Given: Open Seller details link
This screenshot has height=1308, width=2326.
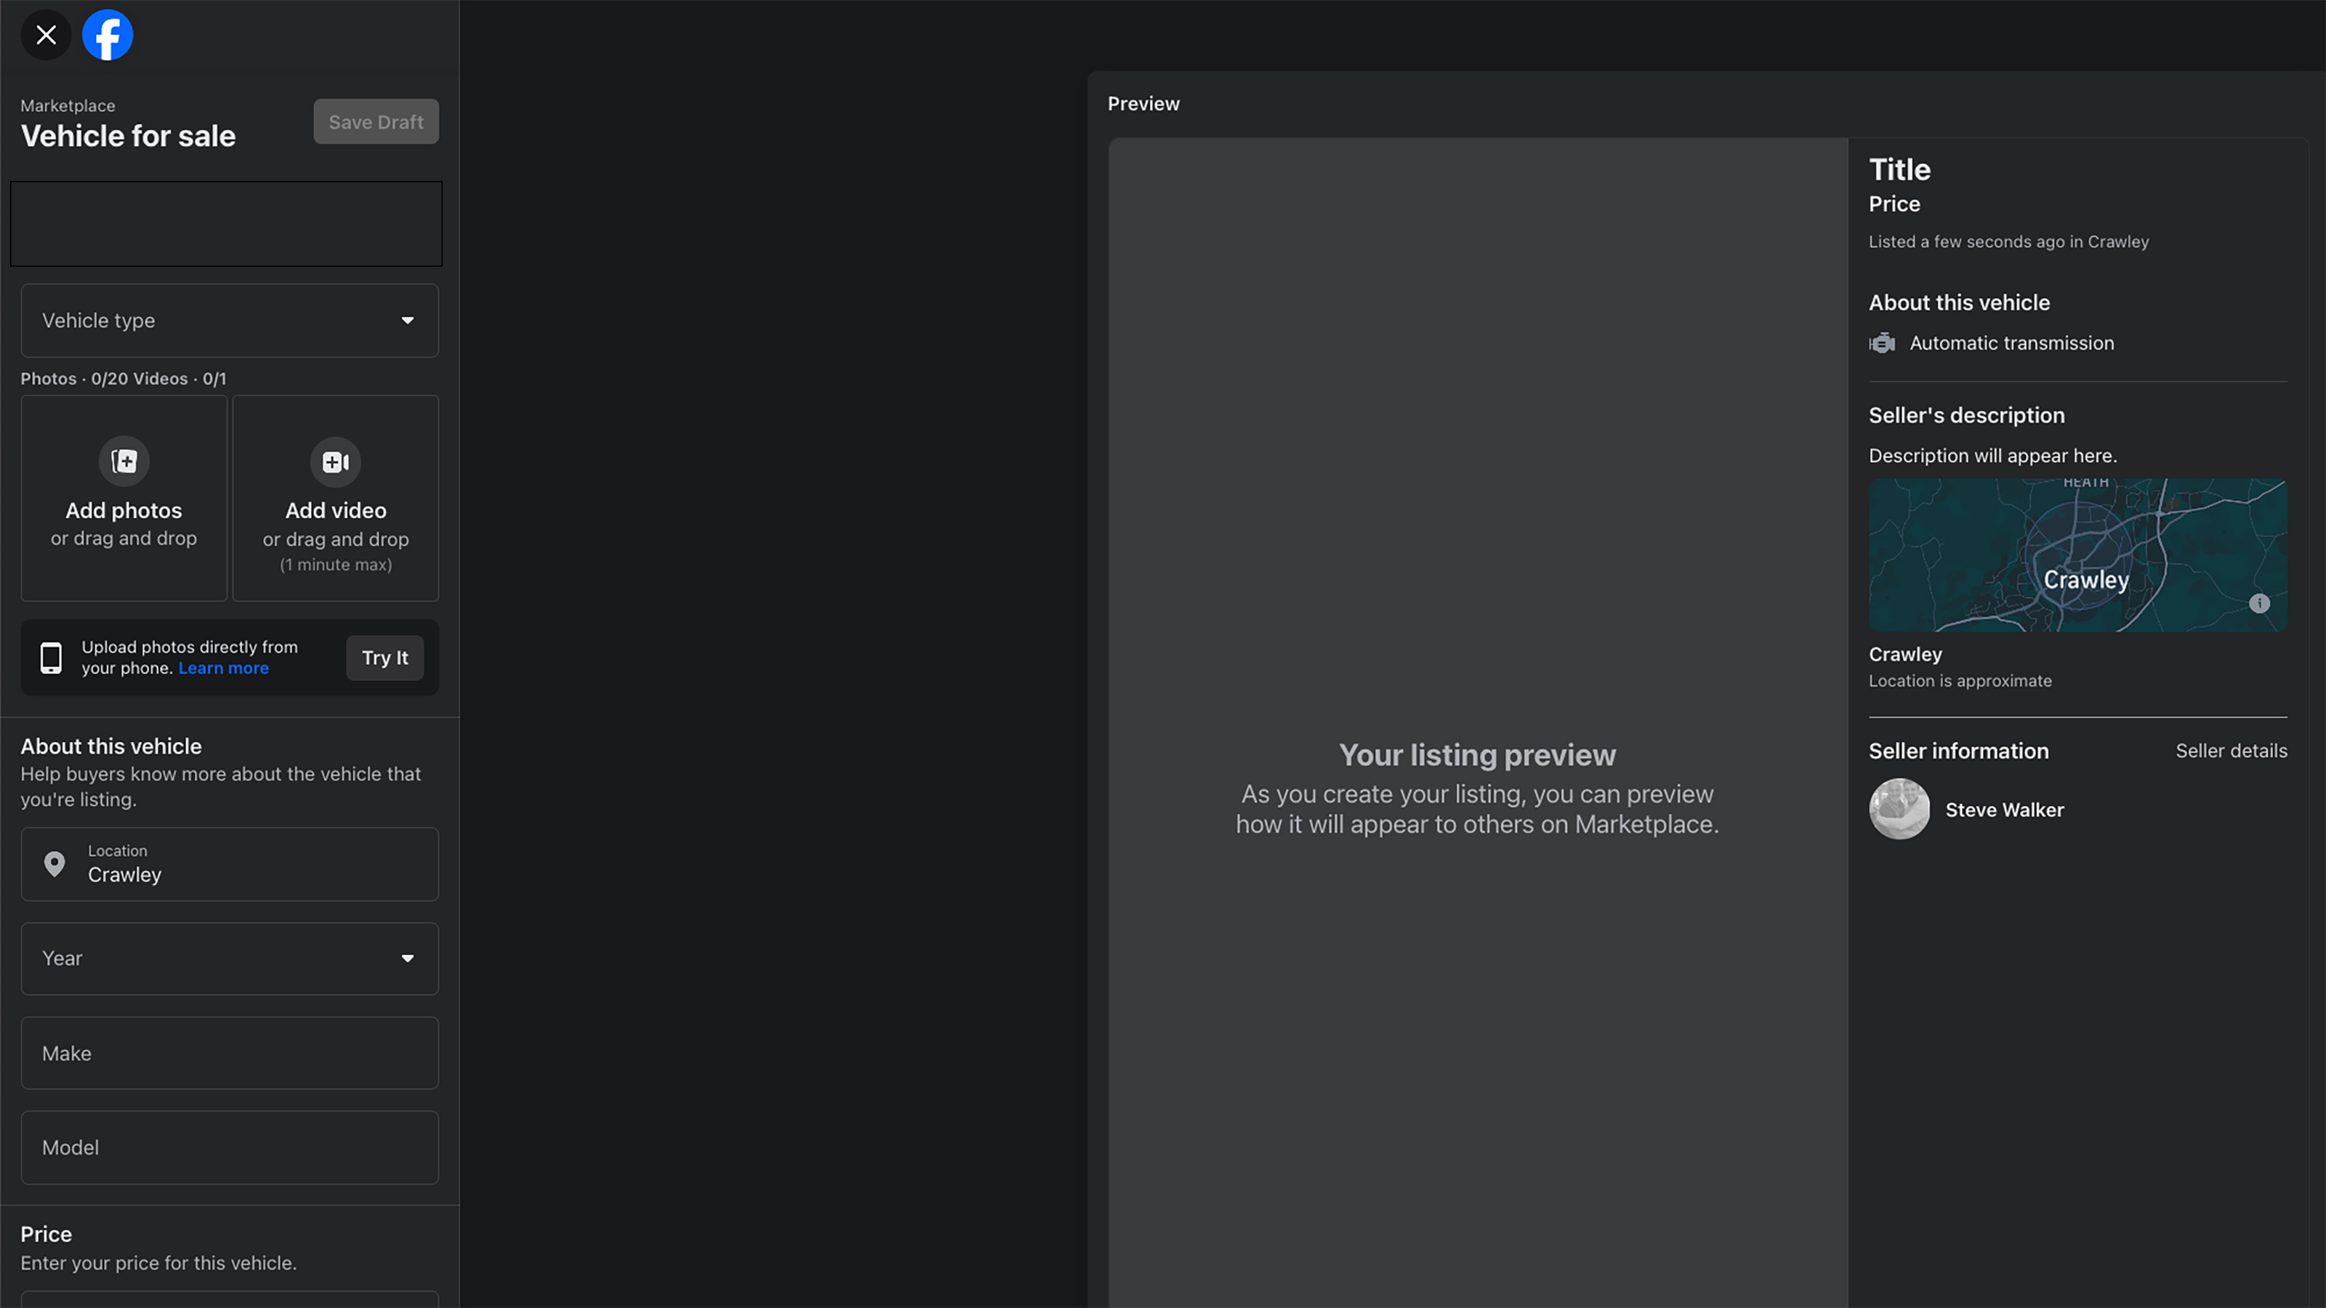Looking at the screenshot, I should [2232, 751].
